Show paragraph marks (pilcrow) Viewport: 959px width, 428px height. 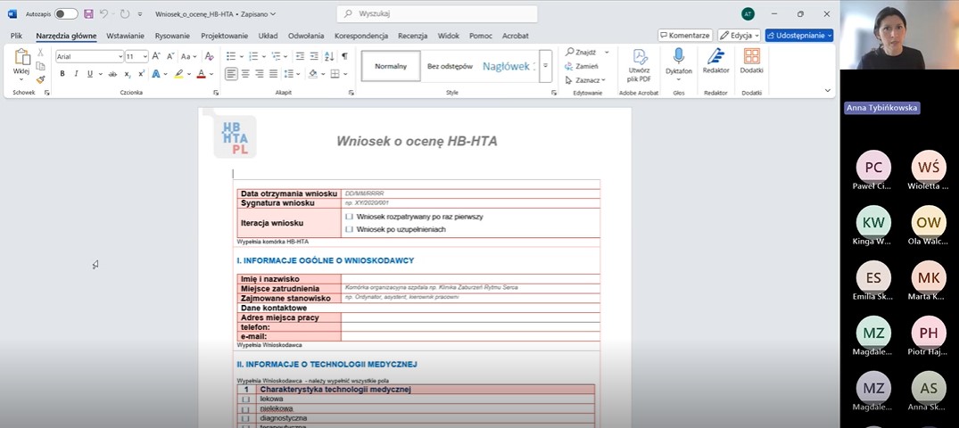click(x=344, y=56)
